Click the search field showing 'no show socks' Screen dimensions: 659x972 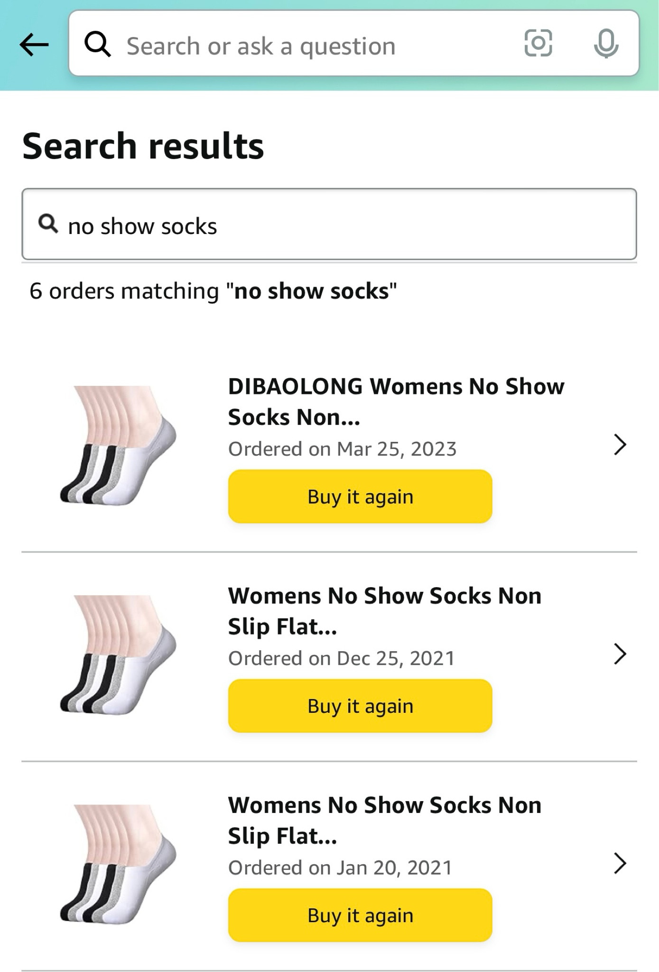tap(329, 225)
